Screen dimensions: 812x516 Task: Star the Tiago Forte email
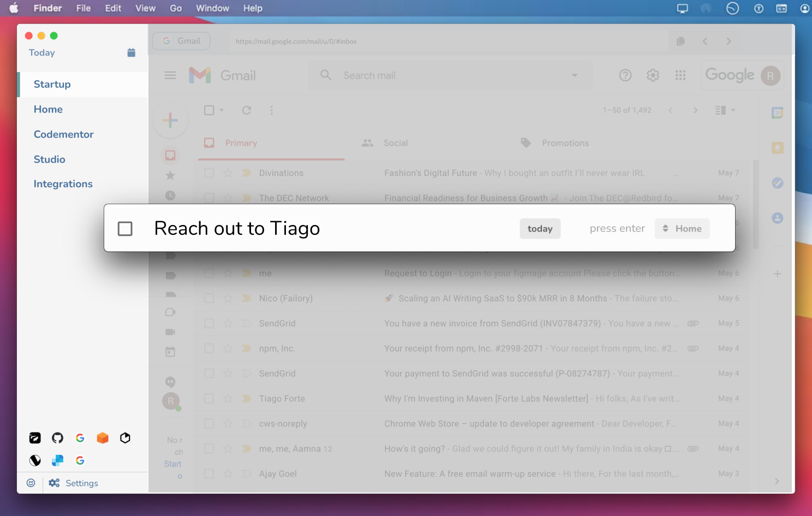[228, 399]
